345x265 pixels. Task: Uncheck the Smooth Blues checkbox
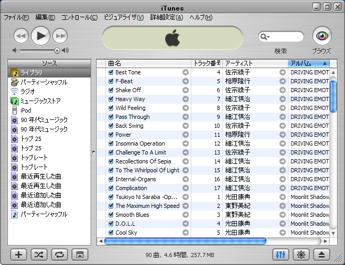pyautogui.click(x=111, y=215)
